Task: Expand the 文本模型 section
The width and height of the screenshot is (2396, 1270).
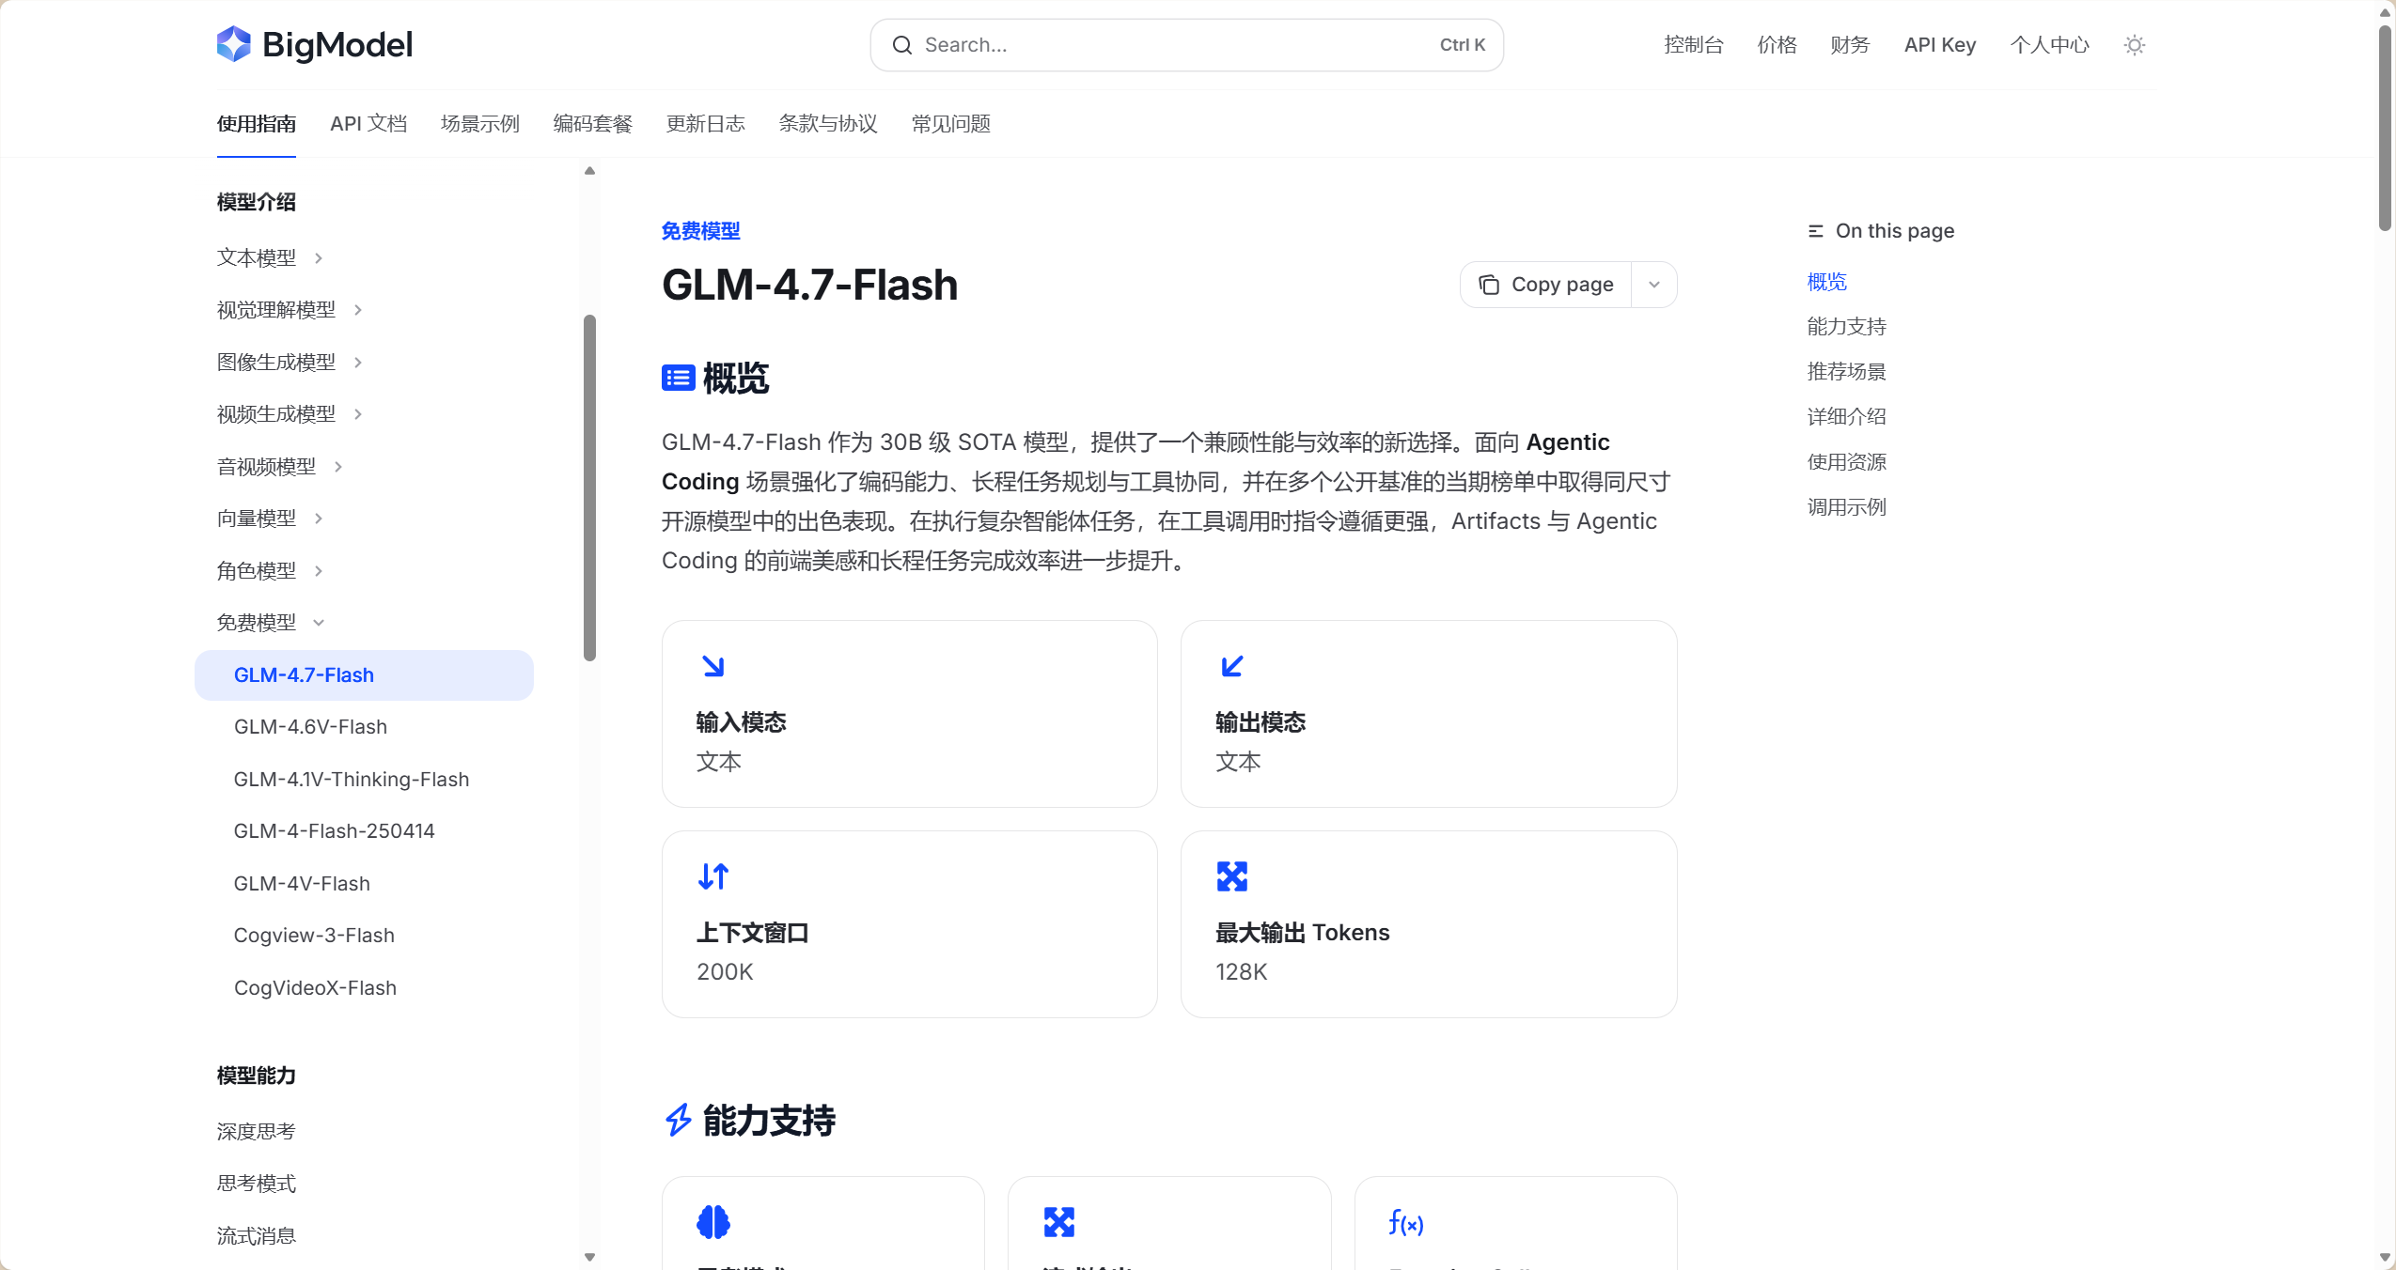Action: click(319, 258)
